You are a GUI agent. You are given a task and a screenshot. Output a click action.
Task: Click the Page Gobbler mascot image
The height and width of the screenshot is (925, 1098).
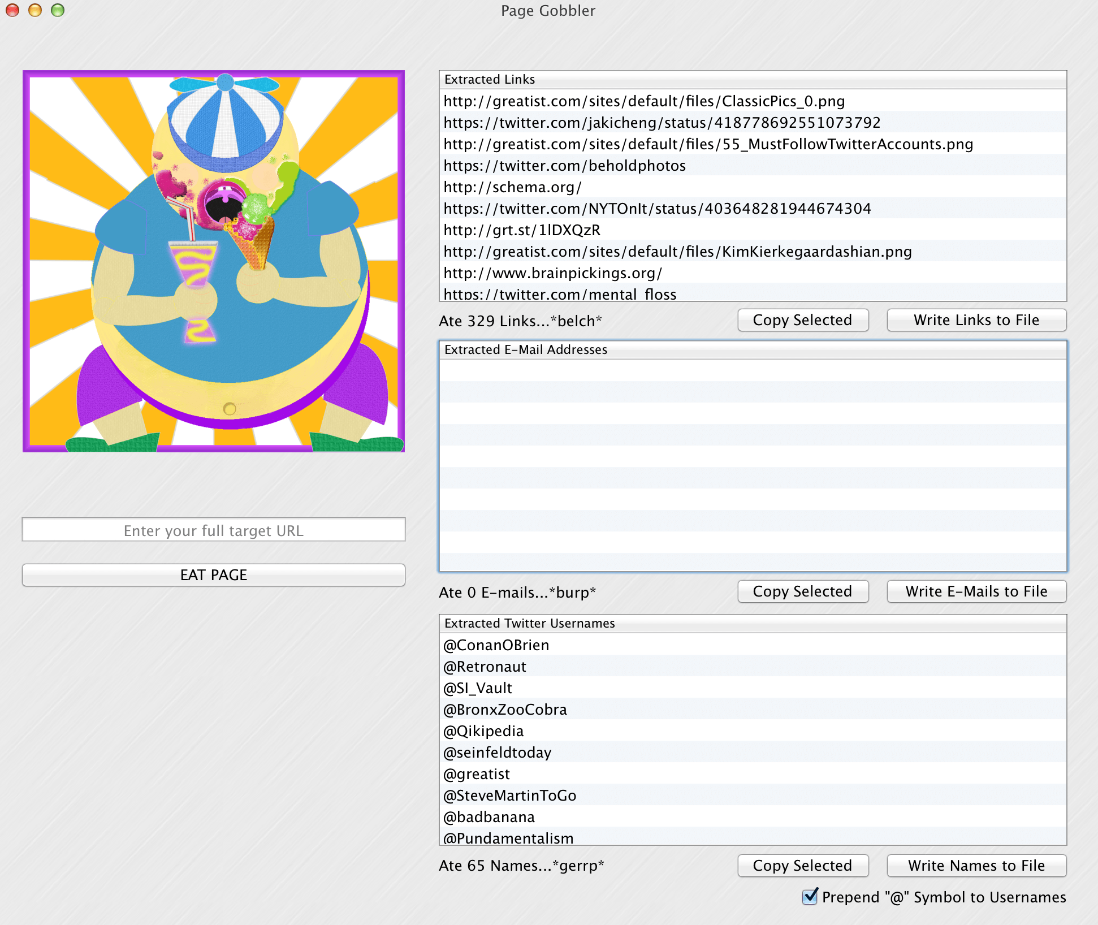pos(213,260)
